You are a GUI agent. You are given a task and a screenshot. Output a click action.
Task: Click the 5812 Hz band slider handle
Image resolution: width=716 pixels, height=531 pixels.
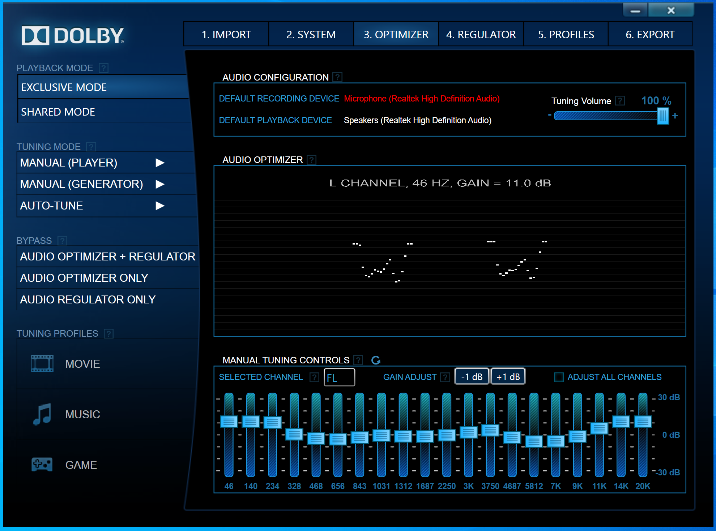(x=534, y=442)
